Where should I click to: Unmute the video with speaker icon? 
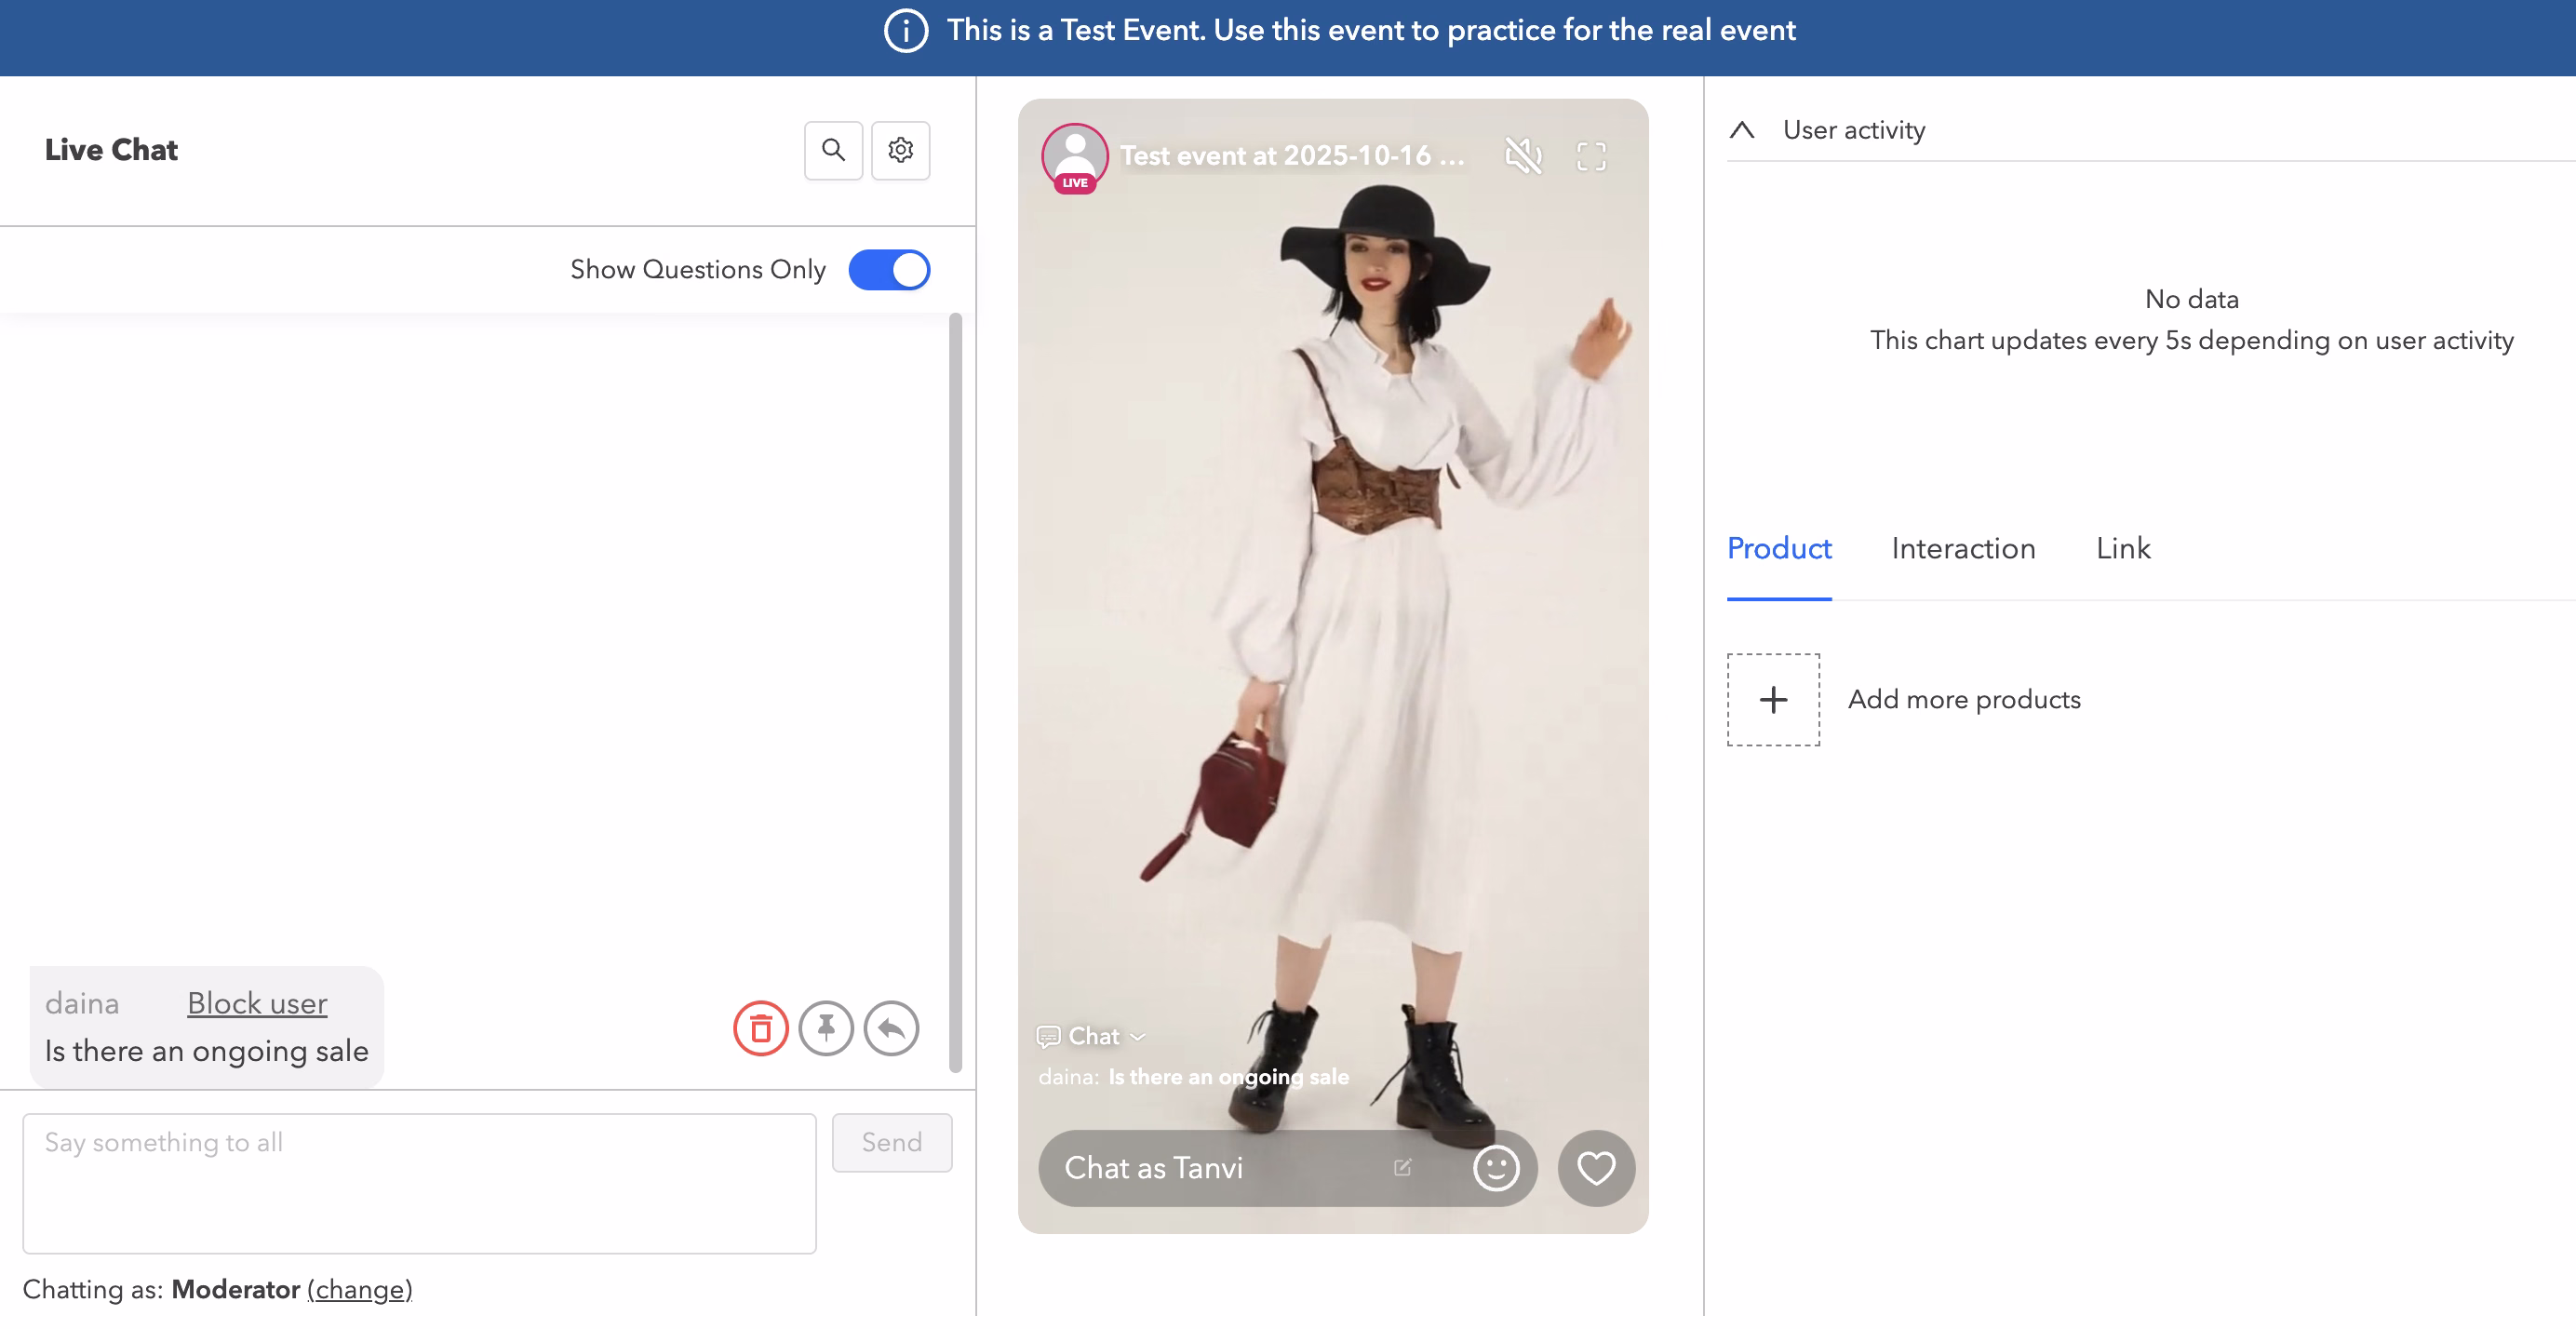coord(1523,156)
